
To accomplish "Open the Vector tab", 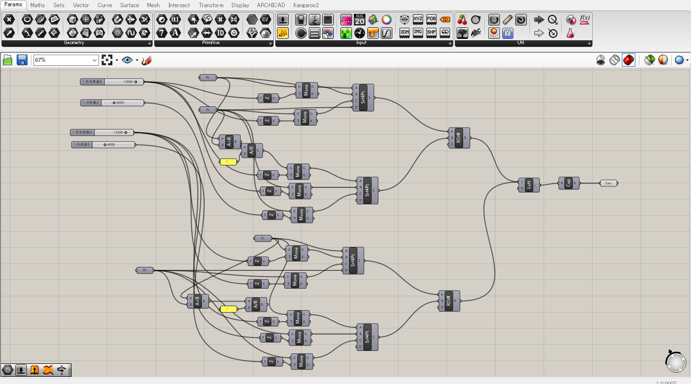I will [x=81, y=5].
